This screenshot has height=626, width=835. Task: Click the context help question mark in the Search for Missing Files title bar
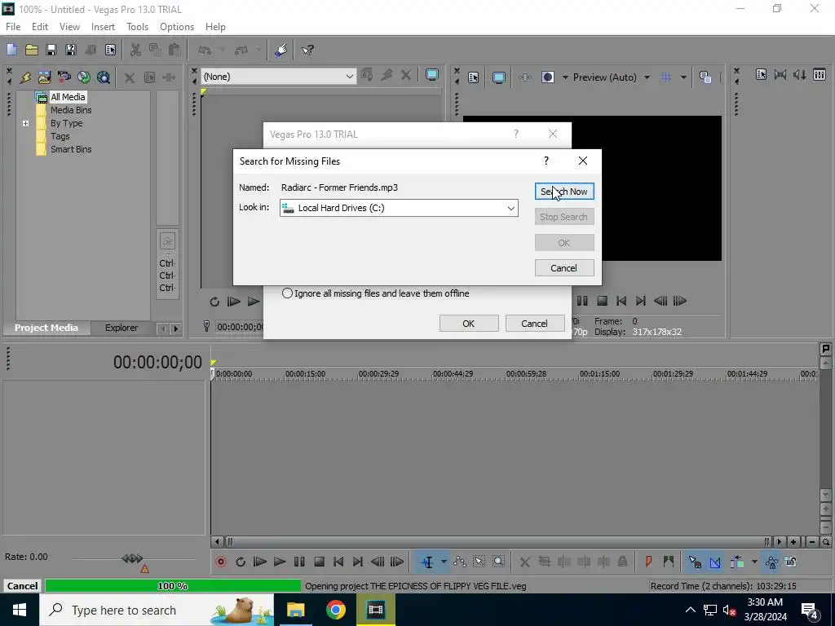pos(546,161)
